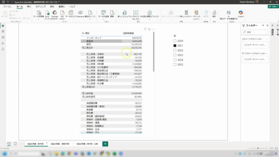Select the first page tab 損益計算書 (単年度)

[36, 144]
